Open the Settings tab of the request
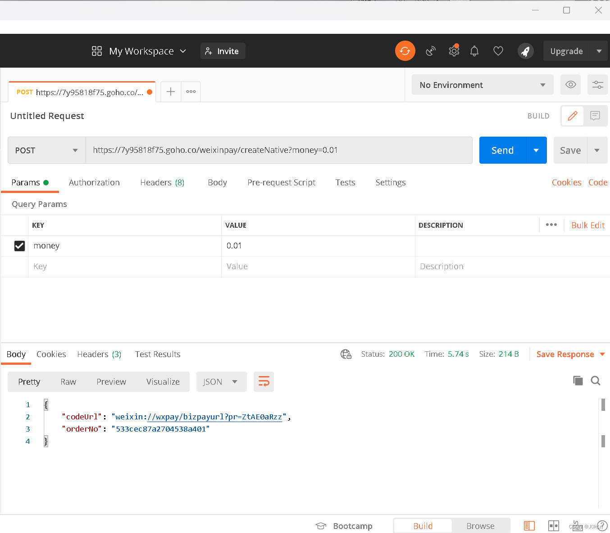The height and width of the screenshot is (533, 610). (391, 182)
